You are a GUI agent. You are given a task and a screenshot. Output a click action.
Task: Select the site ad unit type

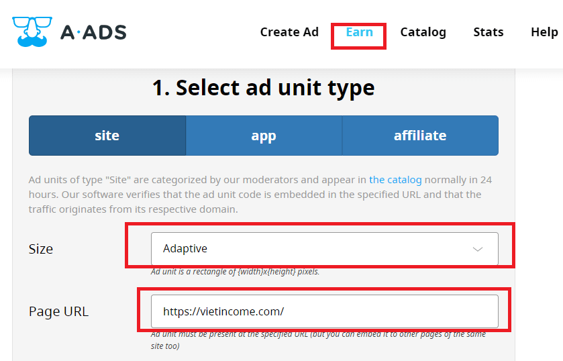tap(107, 136)
